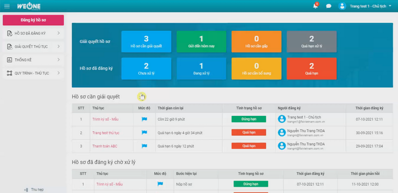The height and width of the screenshot is (193, 398).
Task: Click the Hồ sơ đã đăng ký chờ xử lý heading
Action: (x=103, y=162)
